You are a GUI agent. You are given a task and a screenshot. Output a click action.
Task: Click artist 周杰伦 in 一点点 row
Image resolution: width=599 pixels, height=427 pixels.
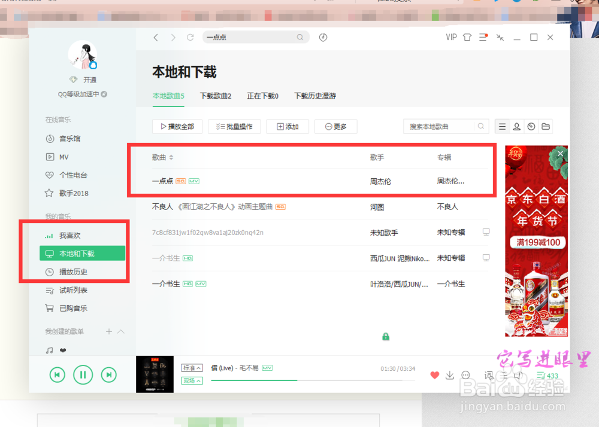point(380,181)
